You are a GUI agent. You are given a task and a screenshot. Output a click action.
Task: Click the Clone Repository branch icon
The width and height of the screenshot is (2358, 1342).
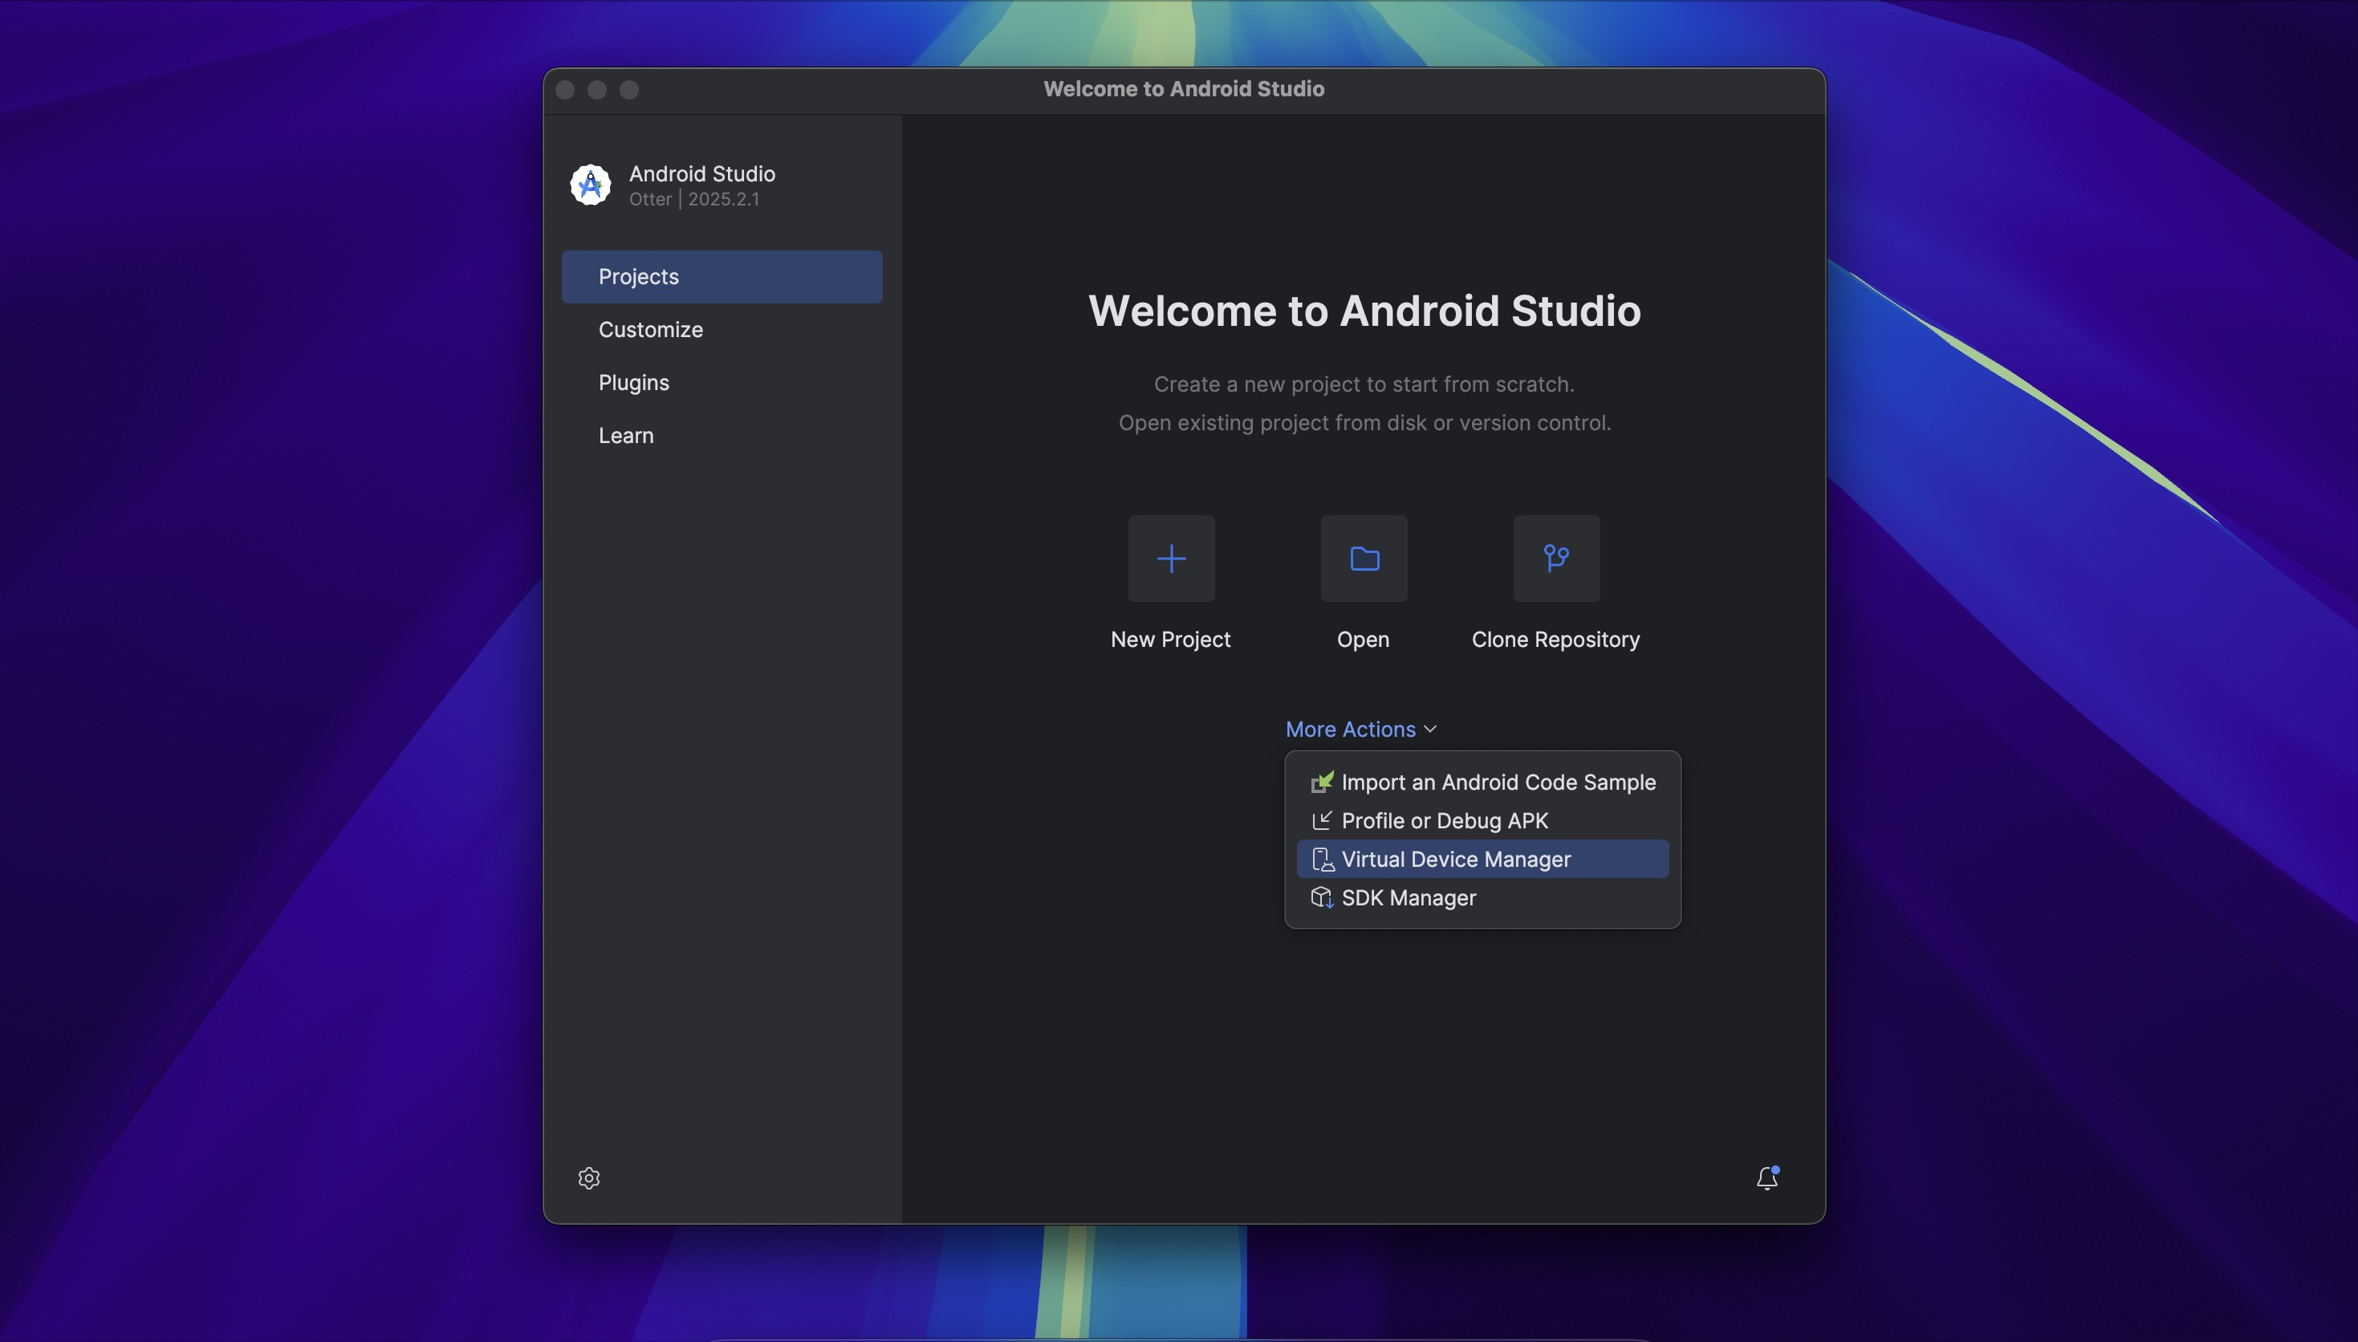tap(1556, 559)
